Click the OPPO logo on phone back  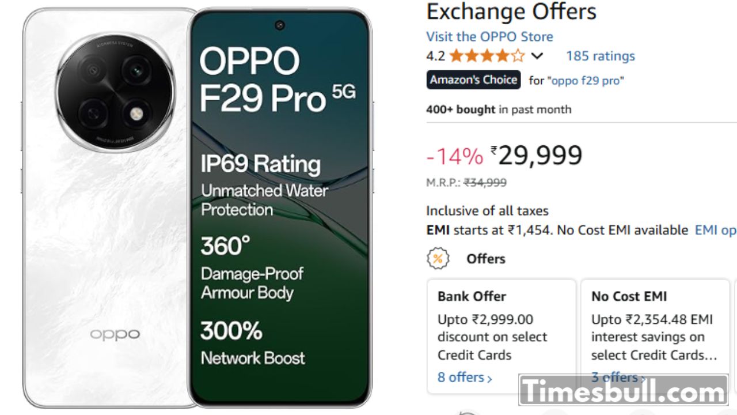click(x=115, y=334)
